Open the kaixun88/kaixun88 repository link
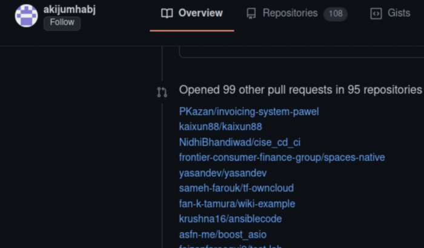Viewport: 424px width, 248px height. [x=220, y=127]
